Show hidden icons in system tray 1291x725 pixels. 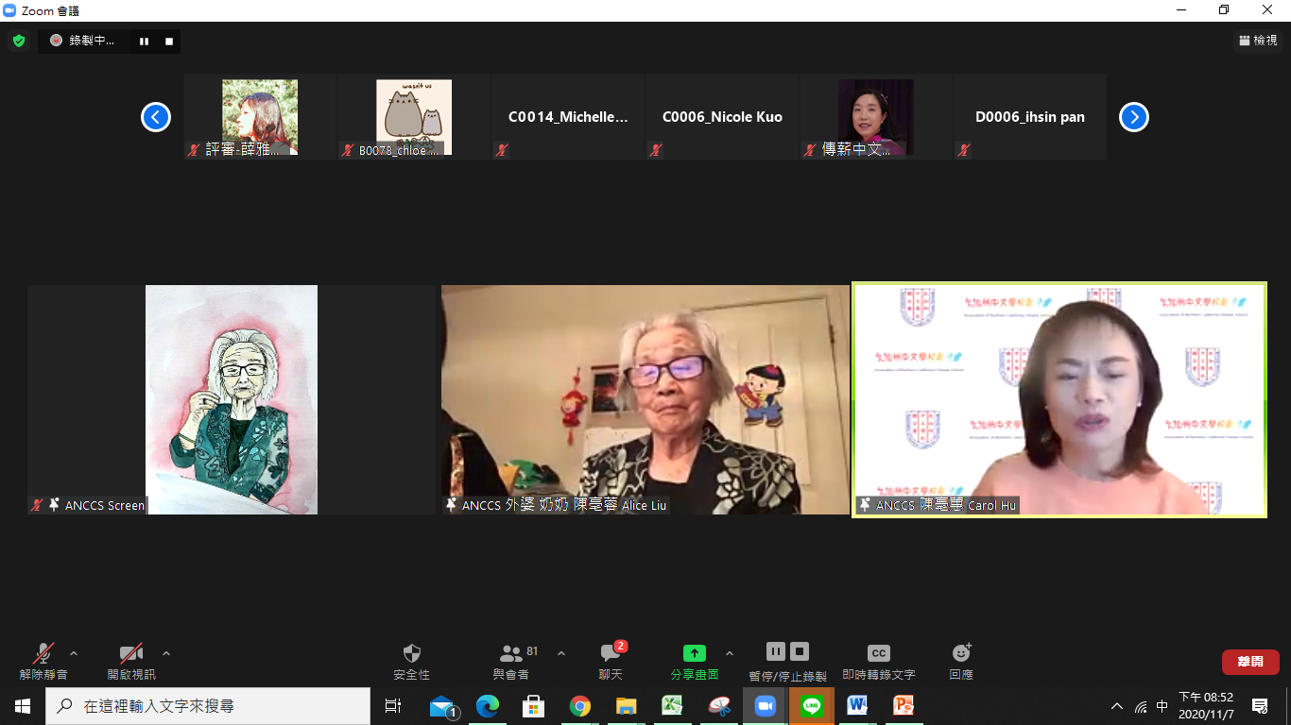point(1117,706)
